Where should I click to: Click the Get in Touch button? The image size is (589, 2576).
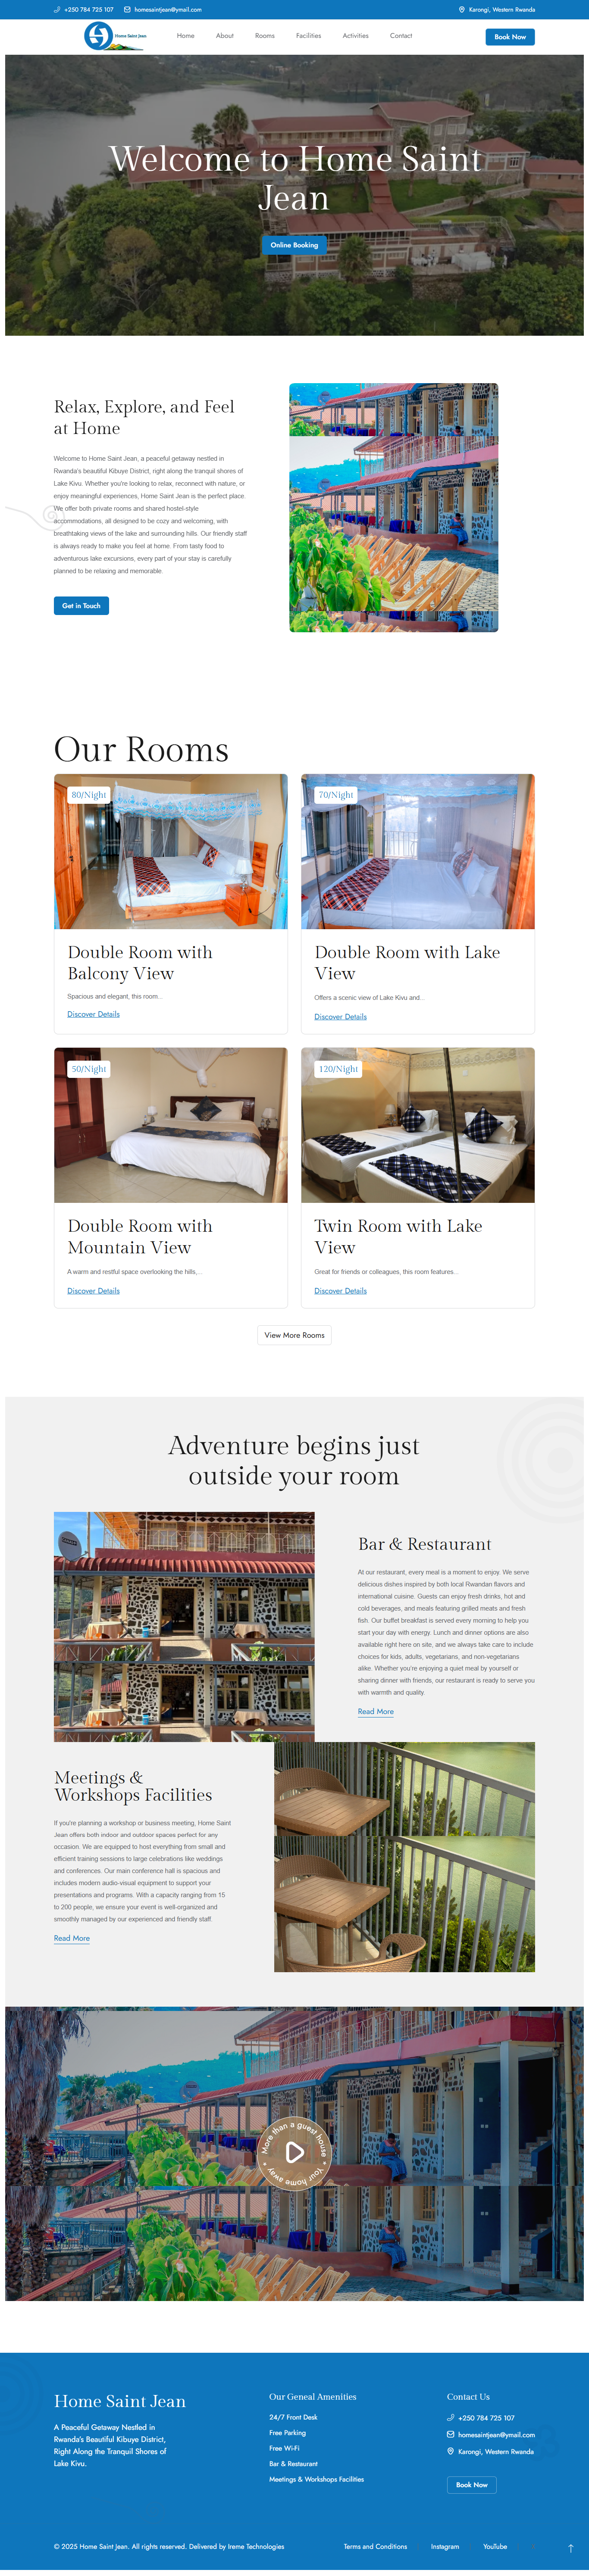click(81, 606)
